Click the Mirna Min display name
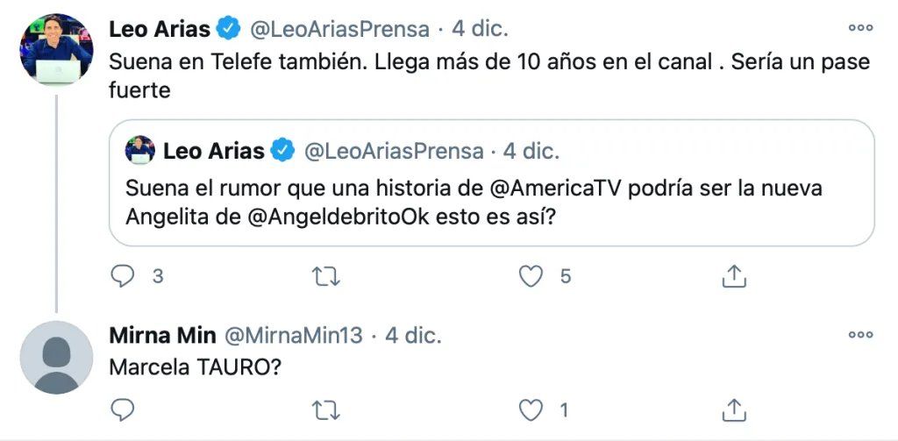This screenshot has height=441, width=898. 162,335
